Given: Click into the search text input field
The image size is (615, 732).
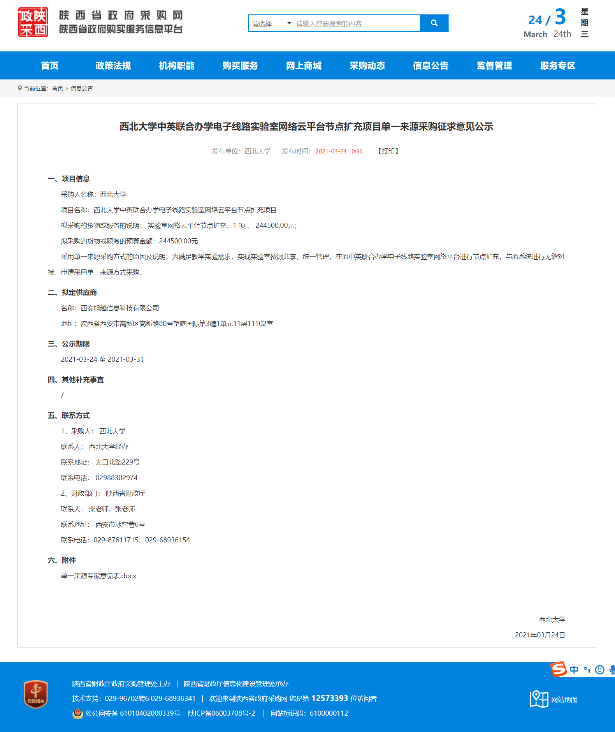Looking at the screenshot, I should (356, 24).
